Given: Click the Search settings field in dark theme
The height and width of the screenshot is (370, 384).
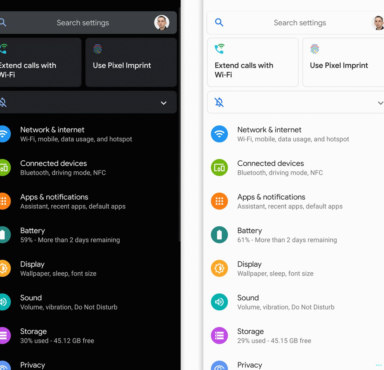Looking at the screenshot, I should point(83,23).
